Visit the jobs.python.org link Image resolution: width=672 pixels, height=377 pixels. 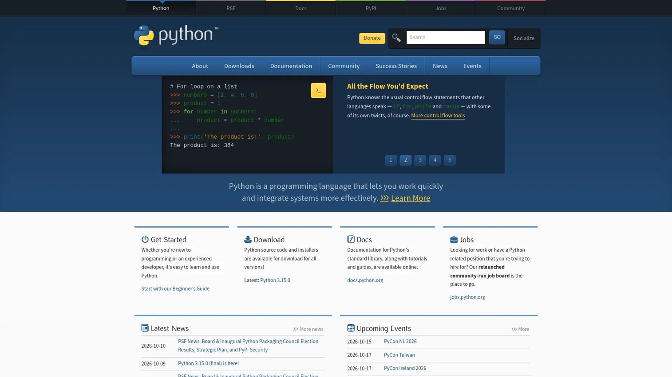pos(467,297)
